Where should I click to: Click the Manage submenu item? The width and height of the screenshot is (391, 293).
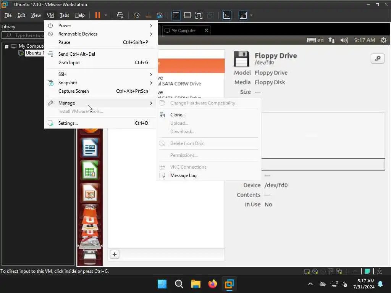pos(100,103)
